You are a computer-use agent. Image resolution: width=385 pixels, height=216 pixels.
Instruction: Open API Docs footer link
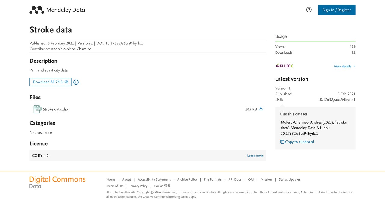pyautogui.click(x=235, y=179)
